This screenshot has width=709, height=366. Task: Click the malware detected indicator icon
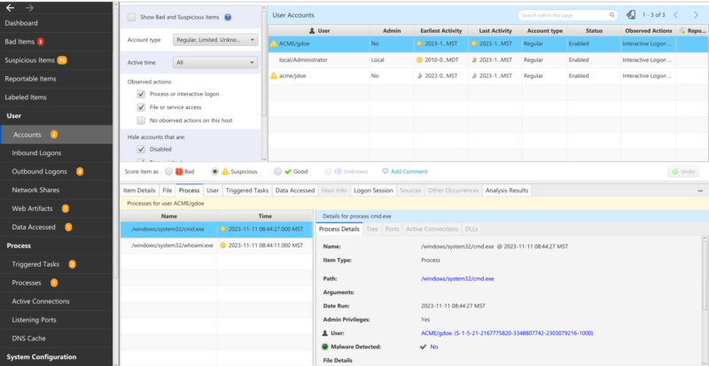[x=324, y=347]
